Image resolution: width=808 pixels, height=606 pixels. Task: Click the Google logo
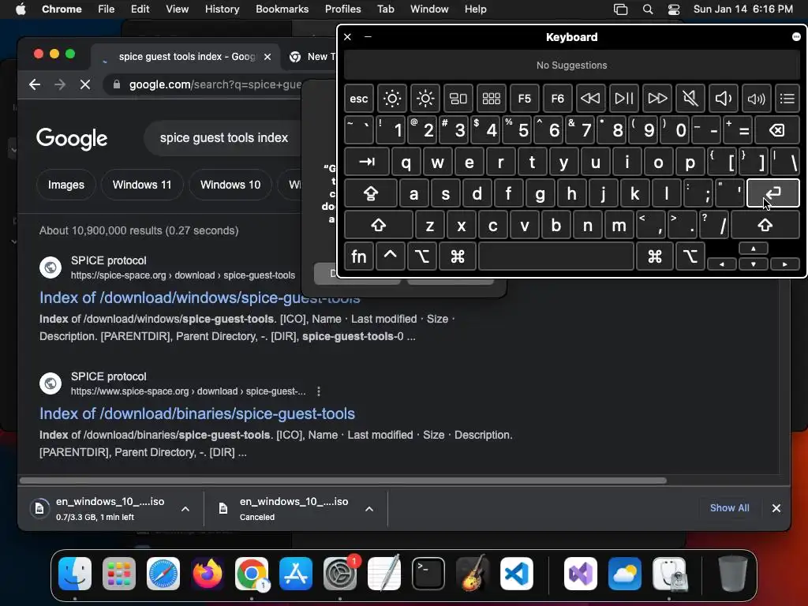[x=72, y=138]
